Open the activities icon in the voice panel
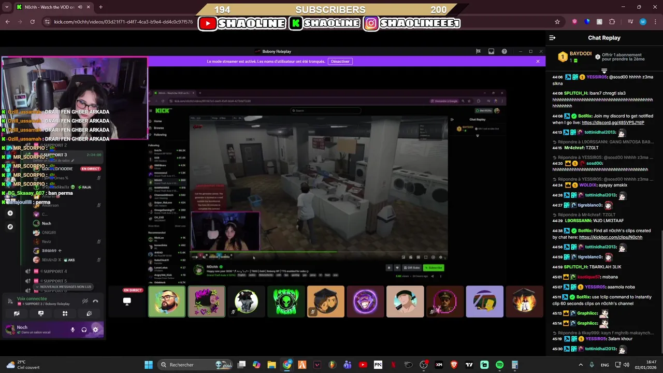The height and width of the screenshot is (373, 663). [x=65, y=313]
